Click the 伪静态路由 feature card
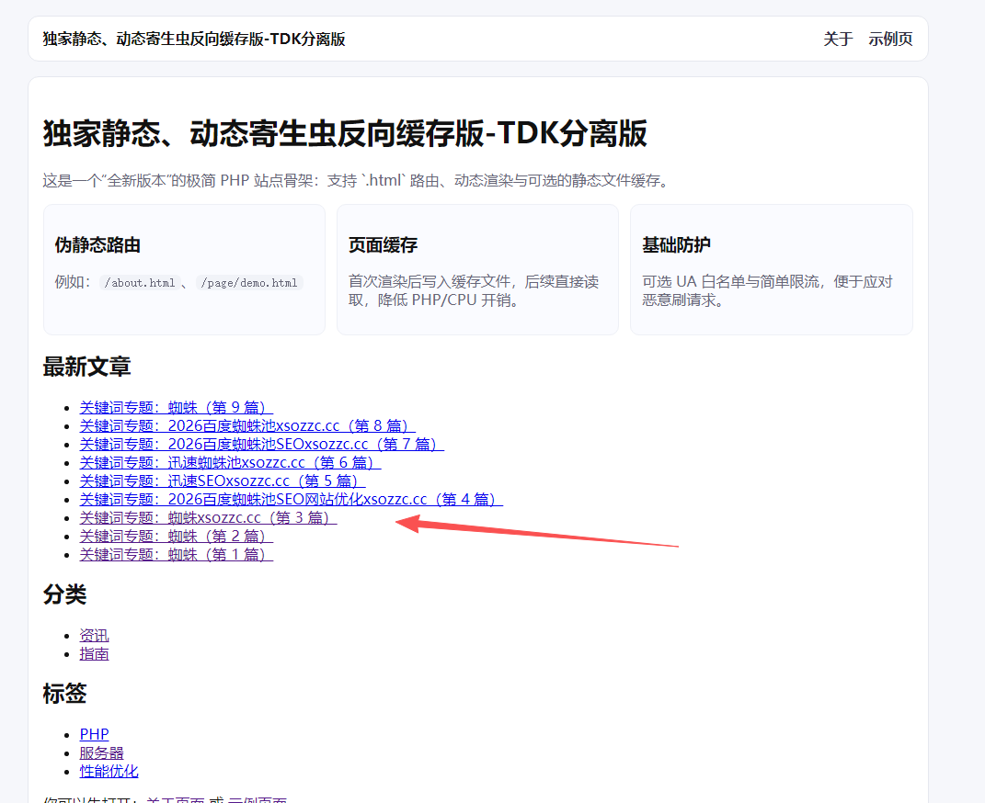 pos(184,269)
